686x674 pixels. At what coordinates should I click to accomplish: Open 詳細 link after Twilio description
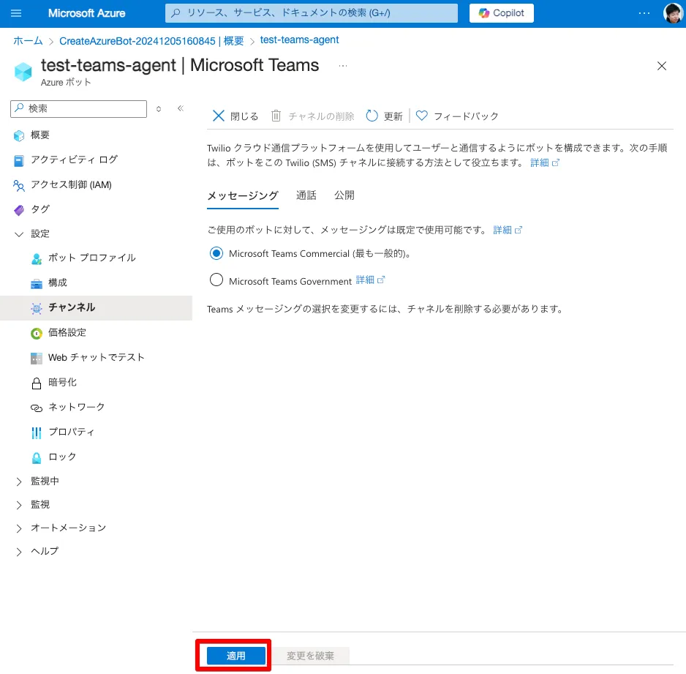[x=544, y=162]
